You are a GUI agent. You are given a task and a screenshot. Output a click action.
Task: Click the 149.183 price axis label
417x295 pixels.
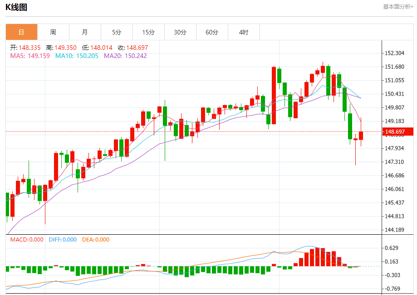point(395,121)
